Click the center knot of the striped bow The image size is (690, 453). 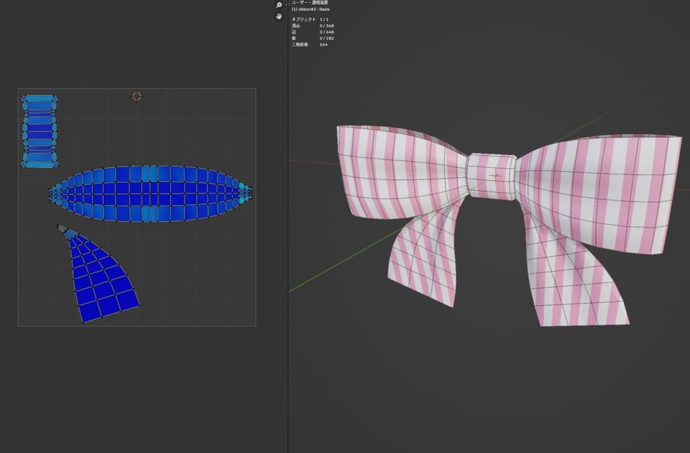493,175
